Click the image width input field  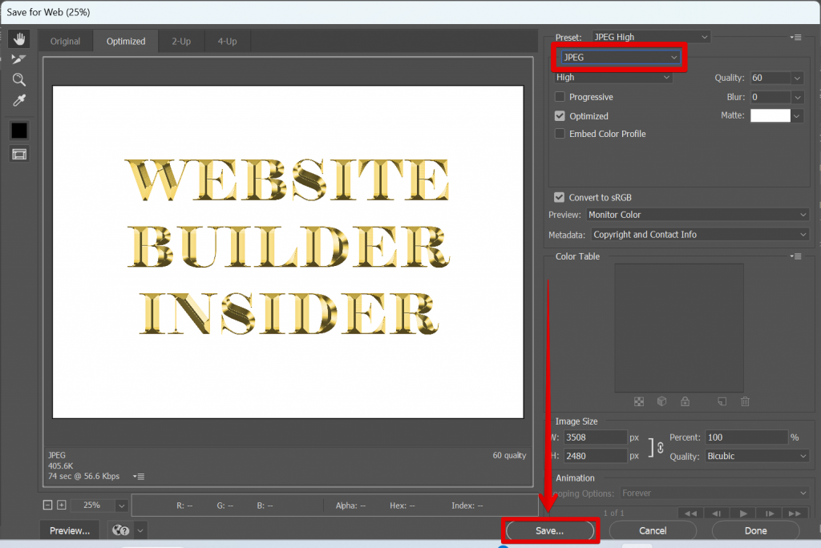click(595, 437)
